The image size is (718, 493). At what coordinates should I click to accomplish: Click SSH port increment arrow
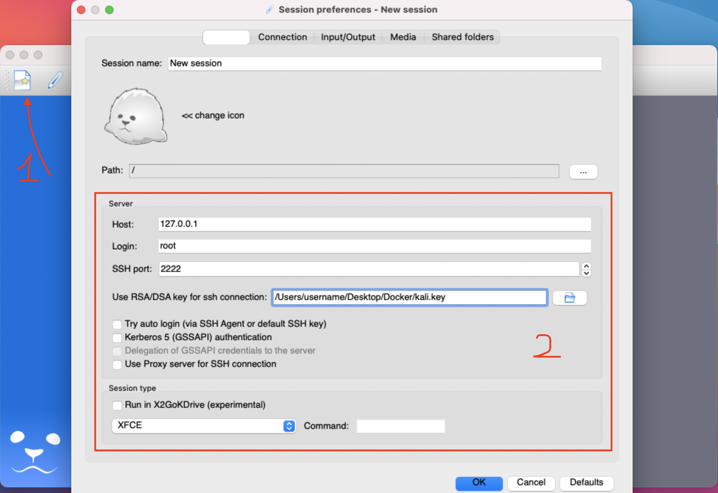(x=586, y=266)
